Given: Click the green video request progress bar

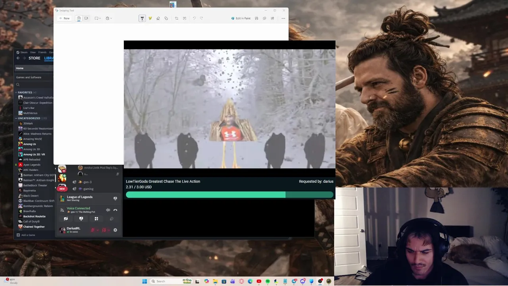Looking at the screenshot, I should pyautogui.click(x=229, y=195).
